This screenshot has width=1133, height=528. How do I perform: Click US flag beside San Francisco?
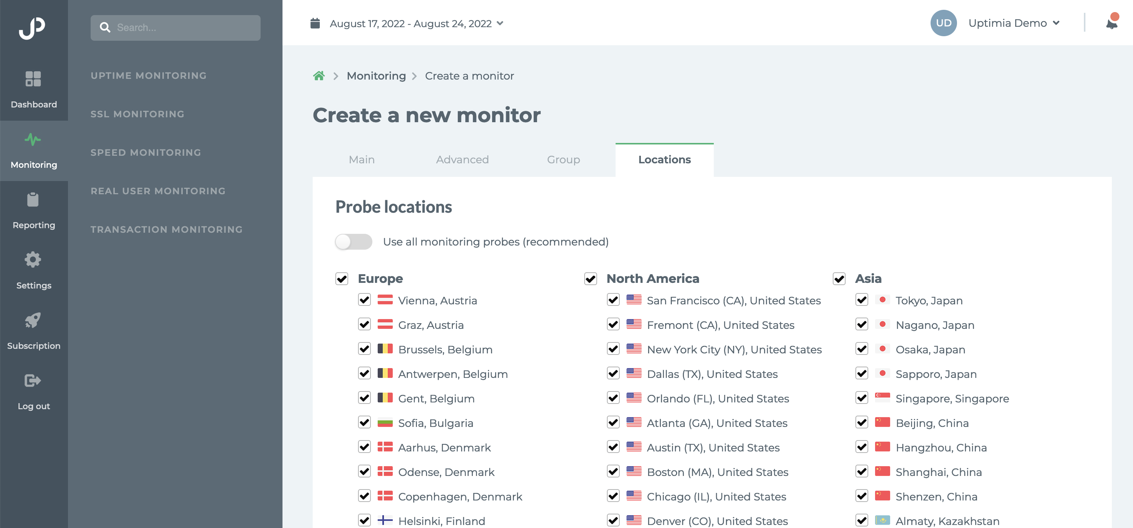coord(634,300)
